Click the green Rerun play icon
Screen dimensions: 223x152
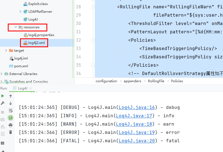click(x=3, y=96)
